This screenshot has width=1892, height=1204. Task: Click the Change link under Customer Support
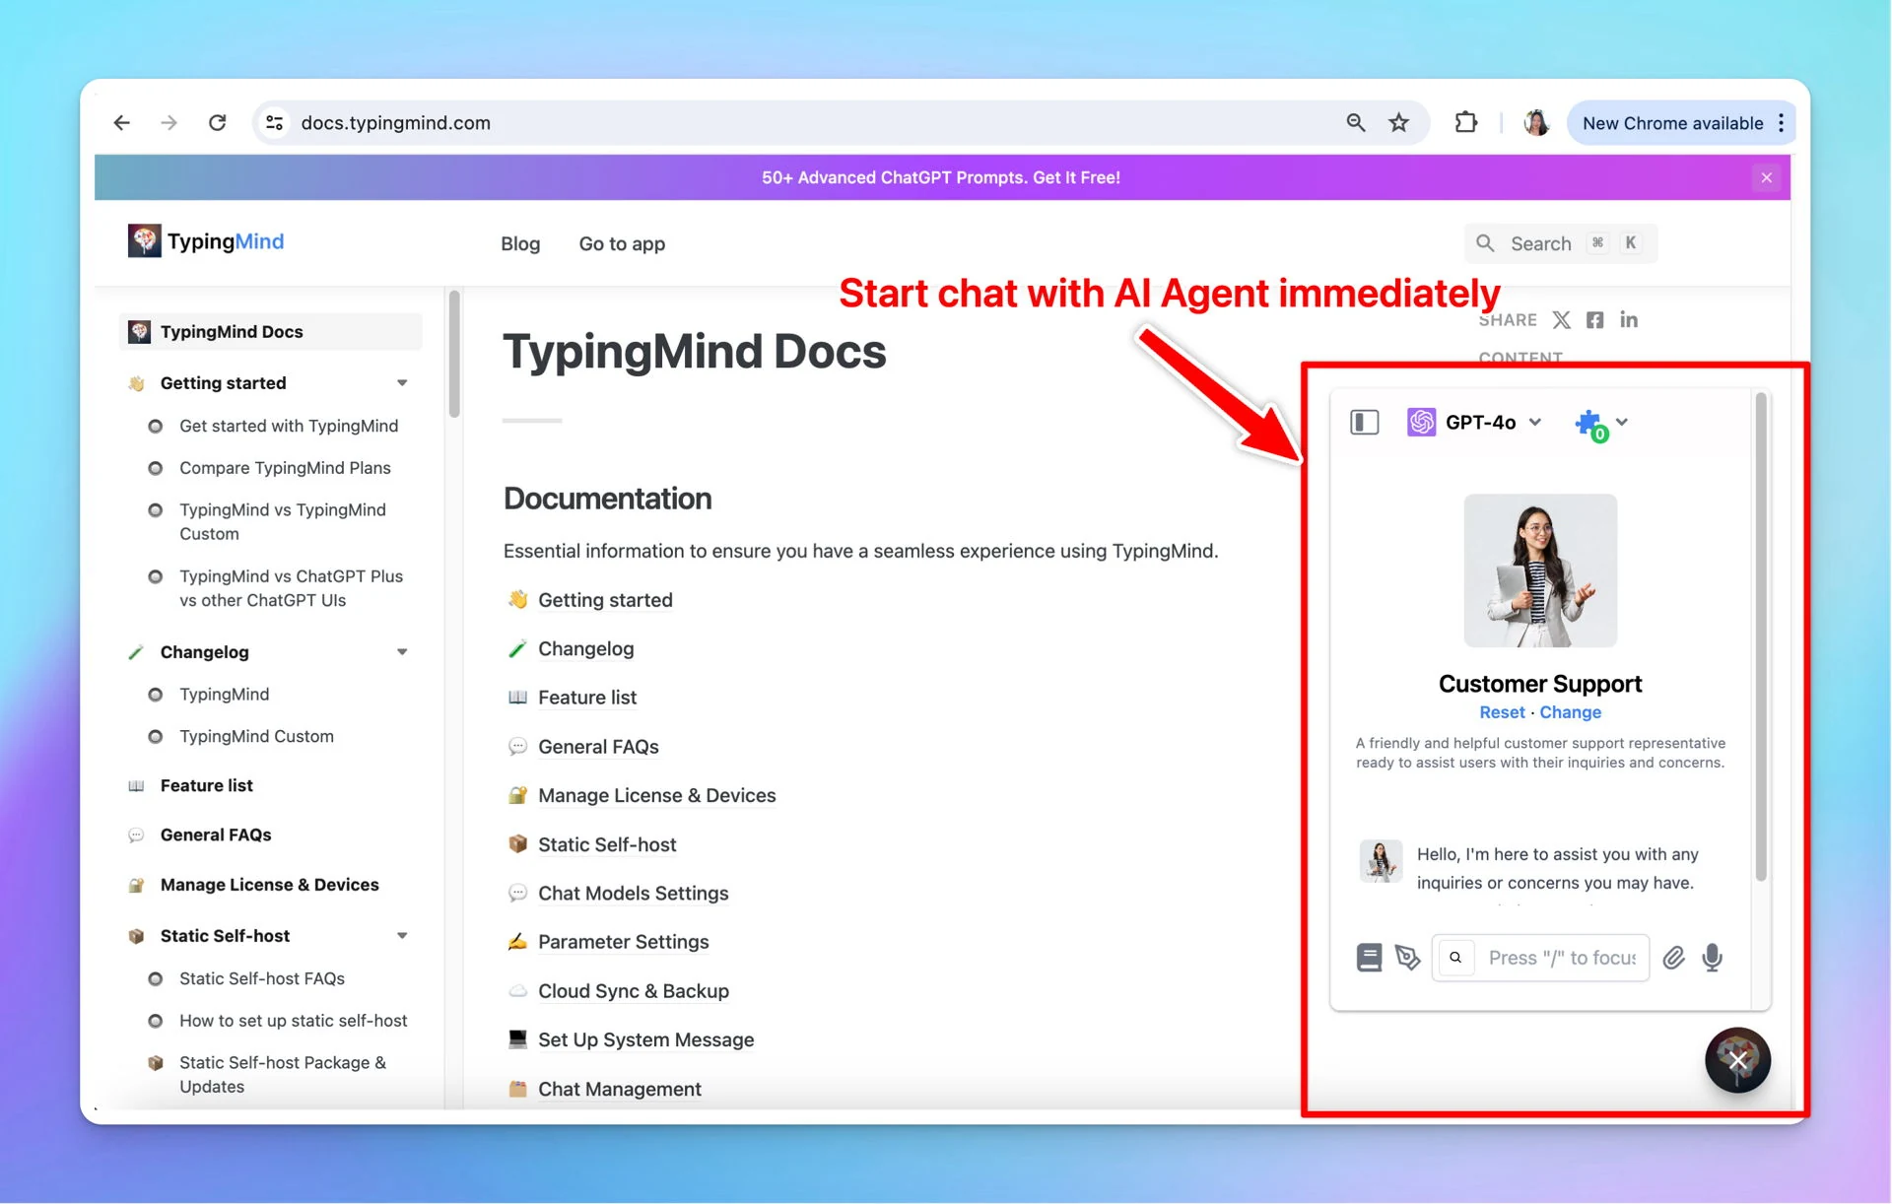pos(1570,712)
